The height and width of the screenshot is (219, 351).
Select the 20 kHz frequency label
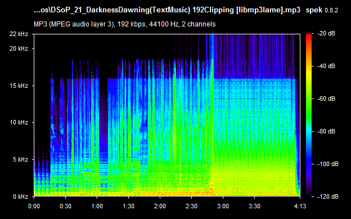click(19, 48)
